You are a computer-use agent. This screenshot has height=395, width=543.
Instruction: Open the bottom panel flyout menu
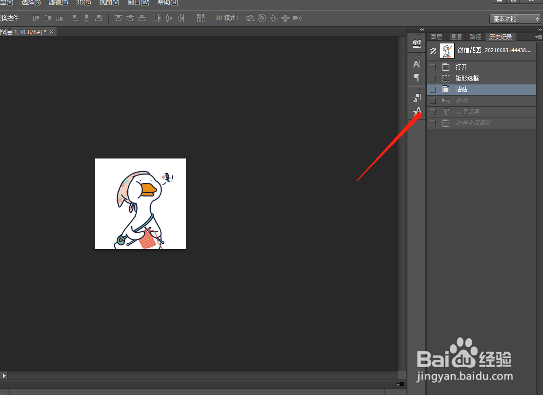point(401,384)
